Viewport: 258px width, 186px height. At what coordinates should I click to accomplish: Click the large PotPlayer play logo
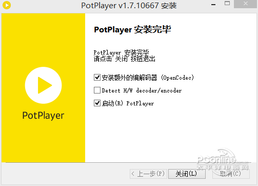pyautogui.click(x=43, y=85)
